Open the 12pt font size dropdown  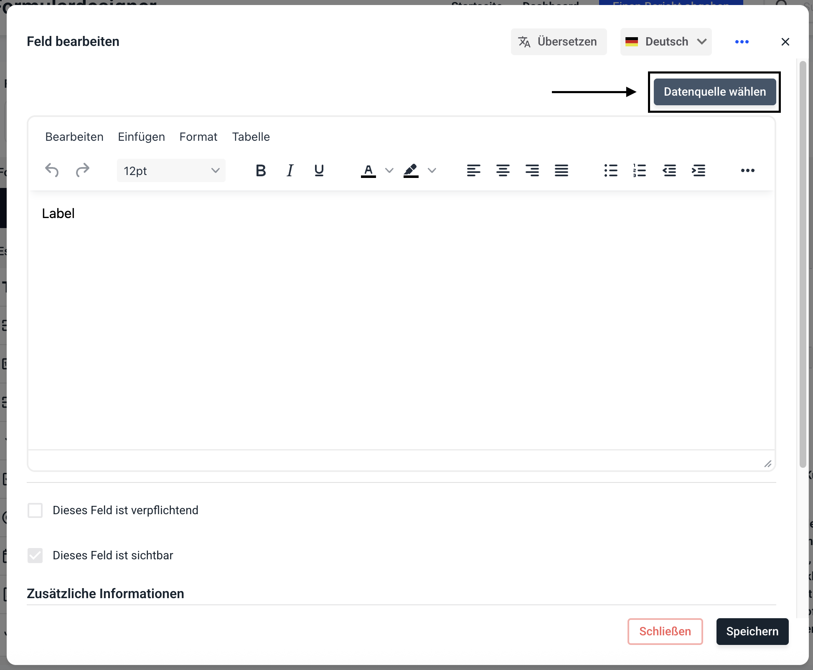171,170
